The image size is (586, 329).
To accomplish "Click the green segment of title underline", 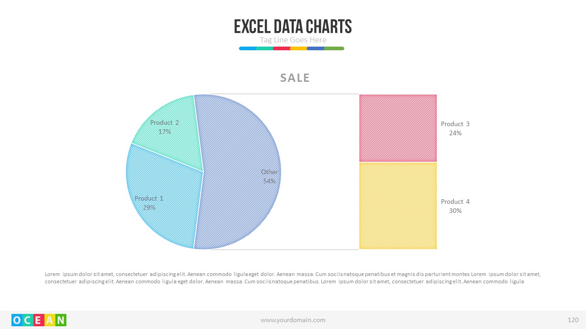I will (334, 48).
